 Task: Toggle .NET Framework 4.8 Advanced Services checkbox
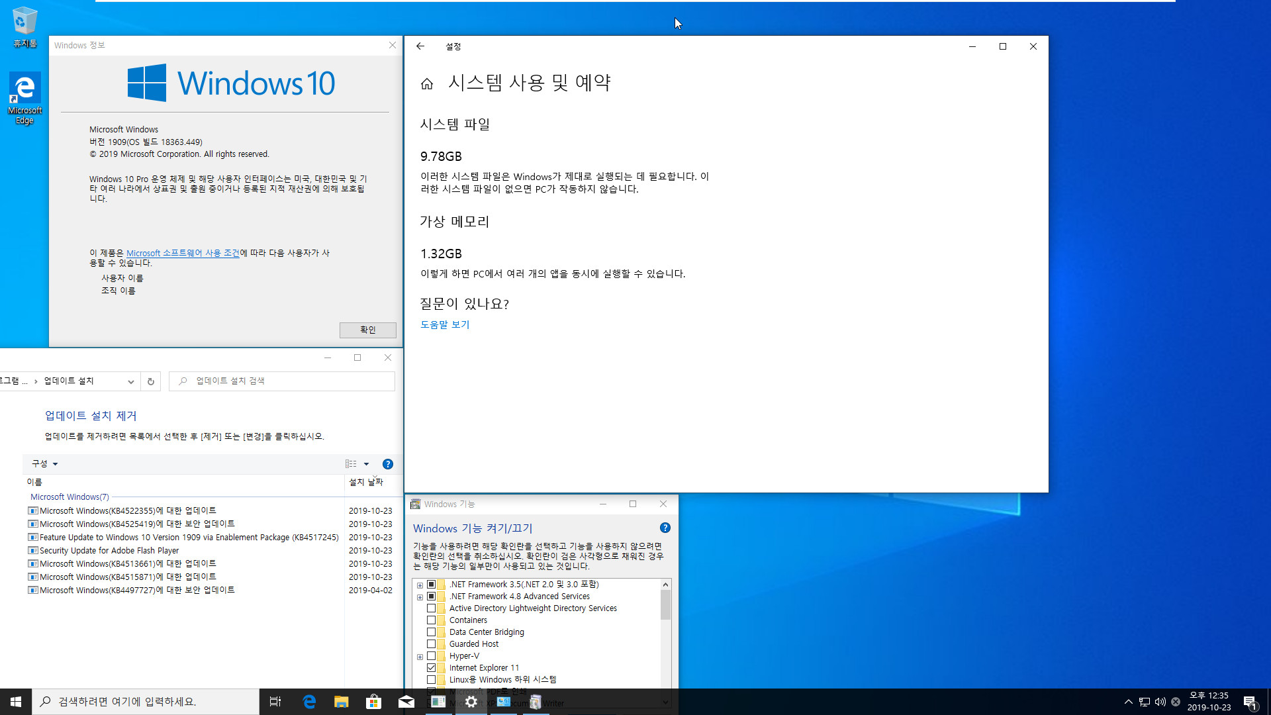(x=432, y=596)
